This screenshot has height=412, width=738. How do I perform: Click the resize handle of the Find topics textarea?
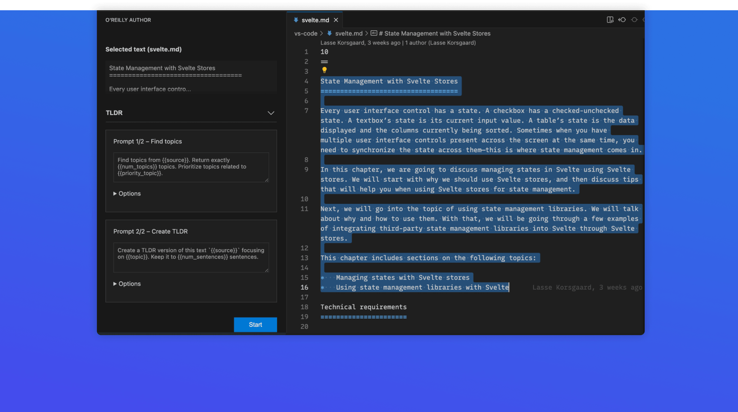(267, 180)
